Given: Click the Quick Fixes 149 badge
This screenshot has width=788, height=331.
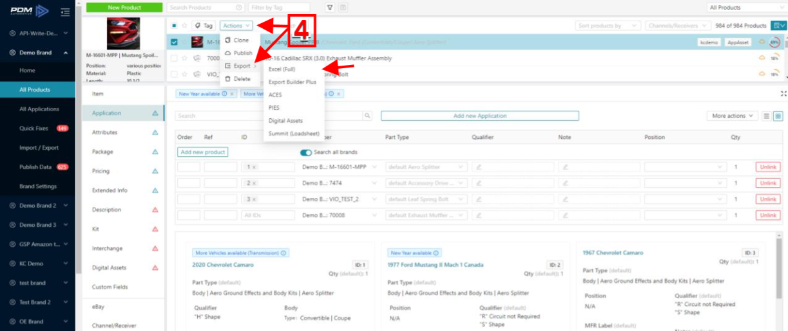Looking at the screenshot, I should click(x=62, y=129).
